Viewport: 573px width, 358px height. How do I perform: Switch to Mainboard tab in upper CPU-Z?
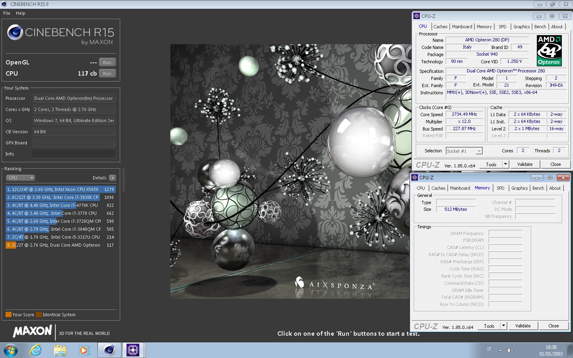[462, 27]
